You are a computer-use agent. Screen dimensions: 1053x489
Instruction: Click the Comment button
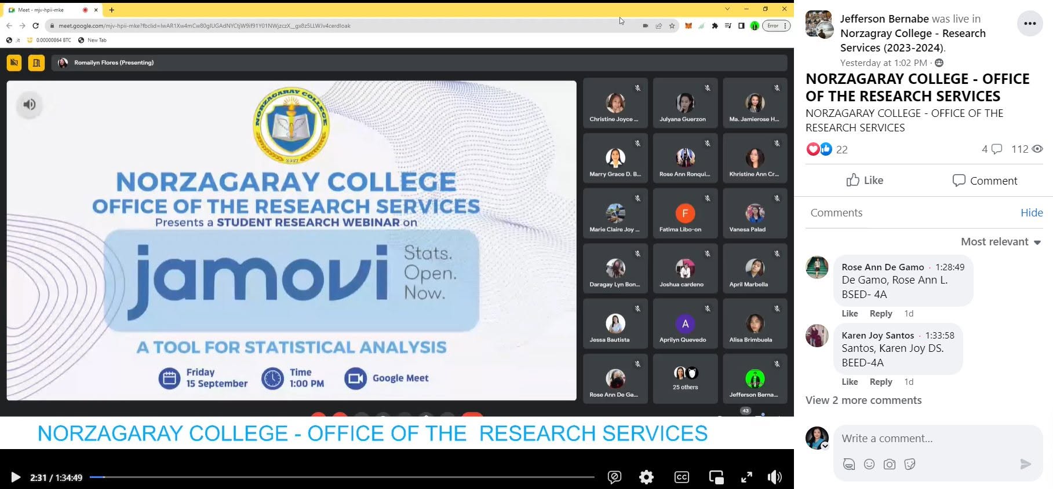click(985, 181)
